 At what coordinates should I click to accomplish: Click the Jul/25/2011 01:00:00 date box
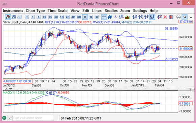pyautogui.click(x=18, y=81)
